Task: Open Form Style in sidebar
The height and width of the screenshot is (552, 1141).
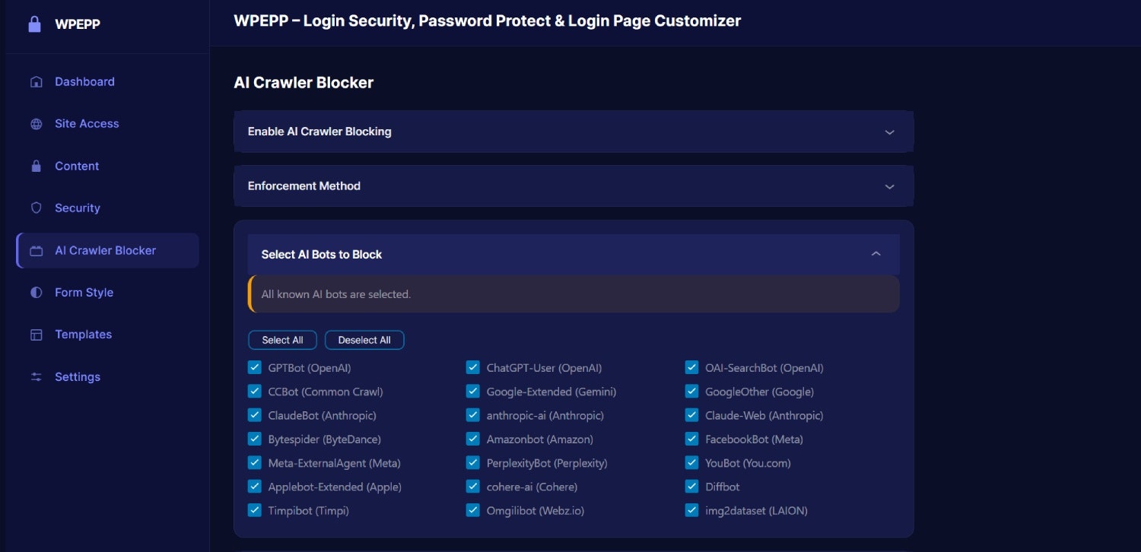Action: (x=107, y=292)
